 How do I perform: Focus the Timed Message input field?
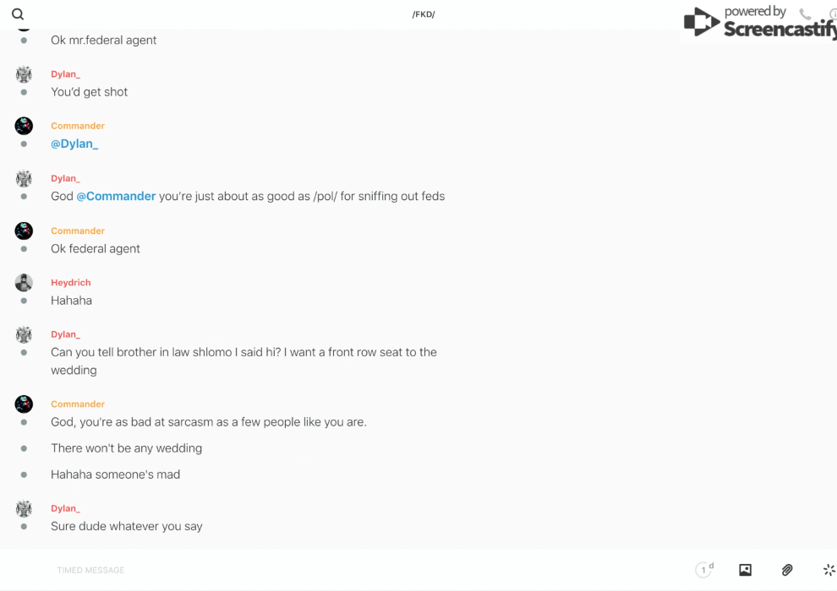(x=338, y=570)
